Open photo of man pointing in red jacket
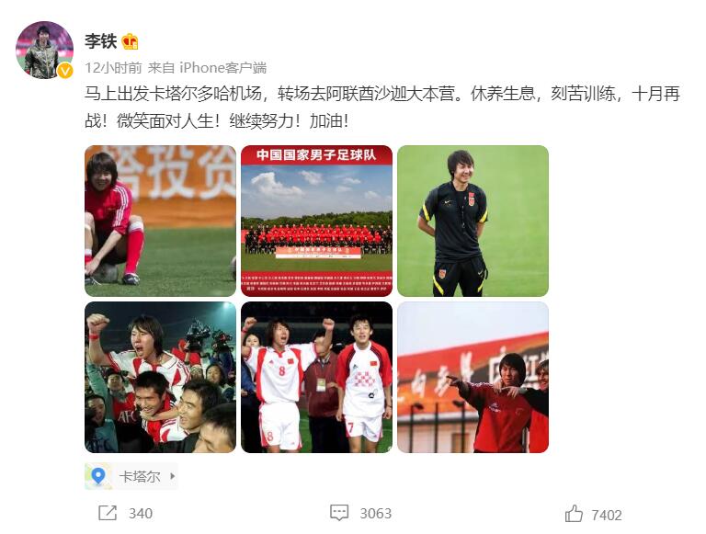This screenshot has width=706, height=534. click(473, 378)
